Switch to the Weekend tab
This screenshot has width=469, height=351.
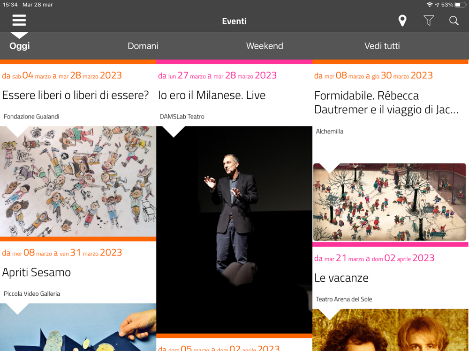[x=265, y=46]
